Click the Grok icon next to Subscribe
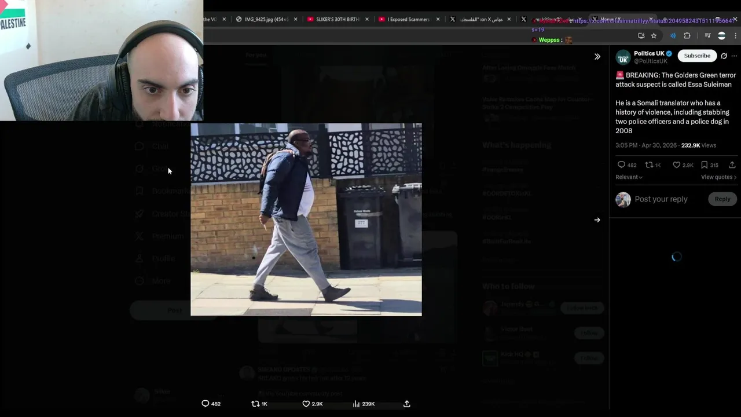The width and height of the screenshot is (741, 417). point(724,56)
